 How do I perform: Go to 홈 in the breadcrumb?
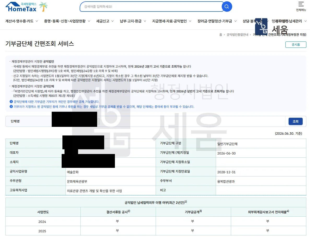click(x=221, y=35)
